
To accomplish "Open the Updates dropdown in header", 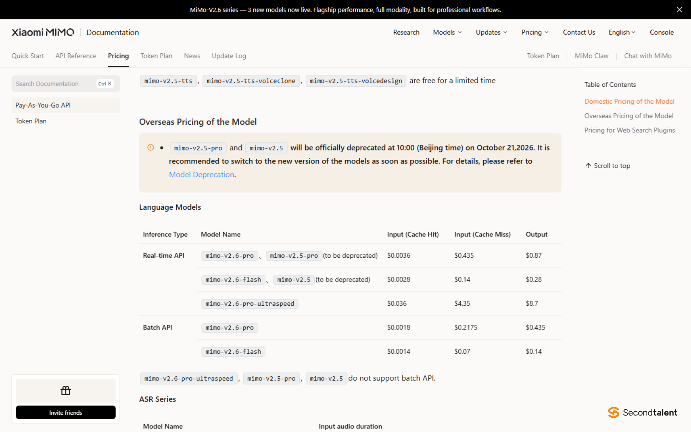I will [491, 32].
